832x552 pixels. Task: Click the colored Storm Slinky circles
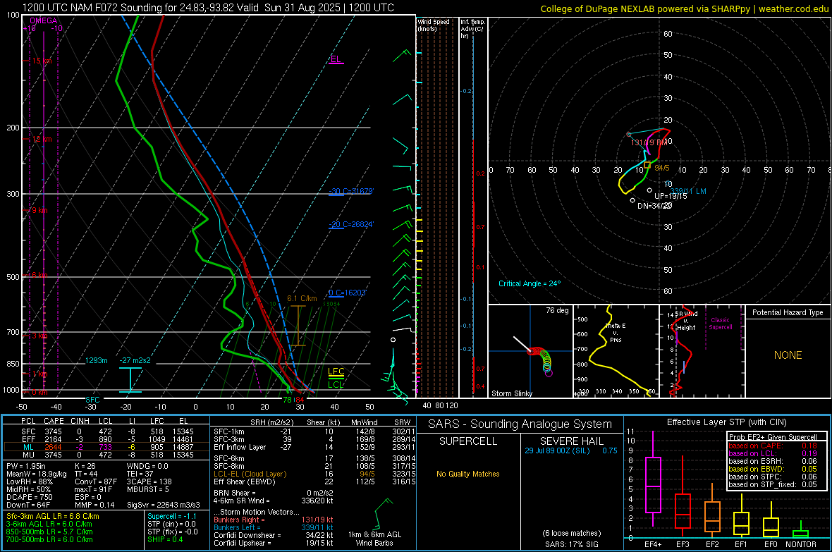tap(542, 360)
